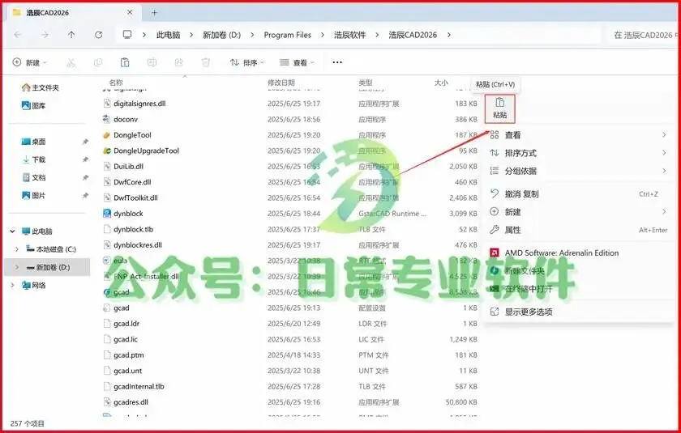681x433 pixels.
Task: Click the Cut scissors icon in toolbar
Action: 71,63
